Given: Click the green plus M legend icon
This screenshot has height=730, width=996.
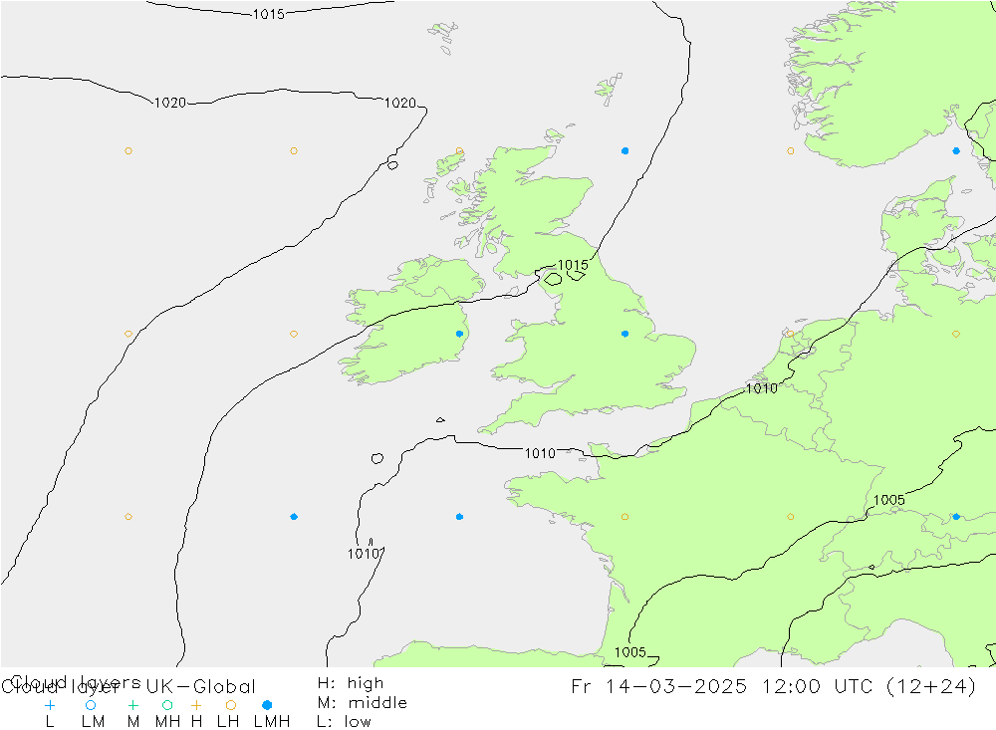Looking at the screenshot, I should (x=132, y=705).
